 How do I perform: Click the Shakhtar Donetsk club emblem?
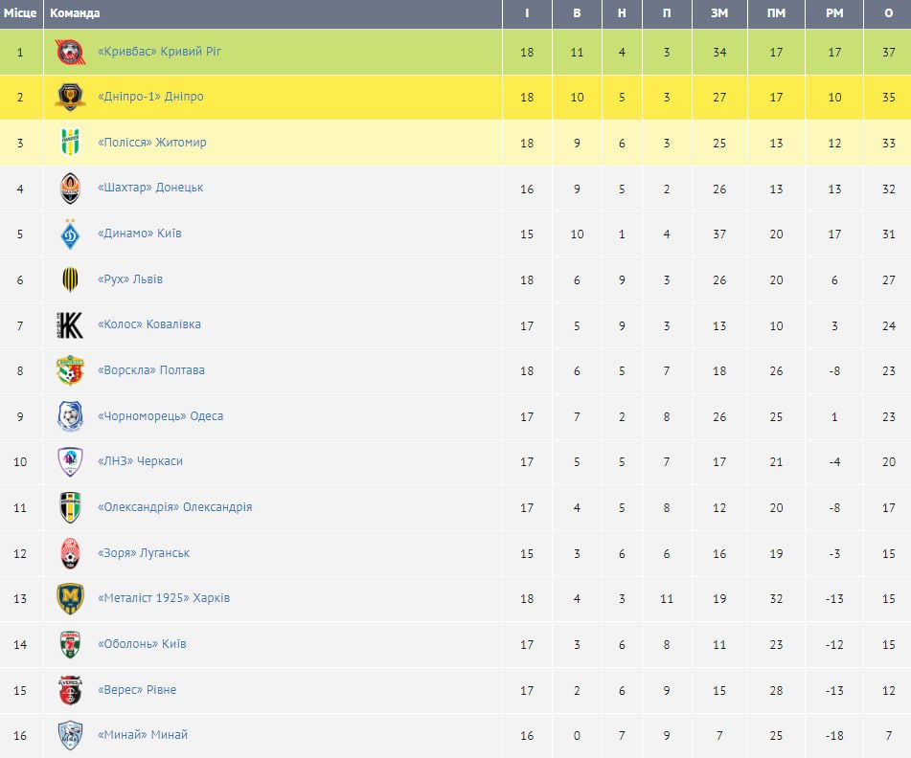tap(70, 189)
